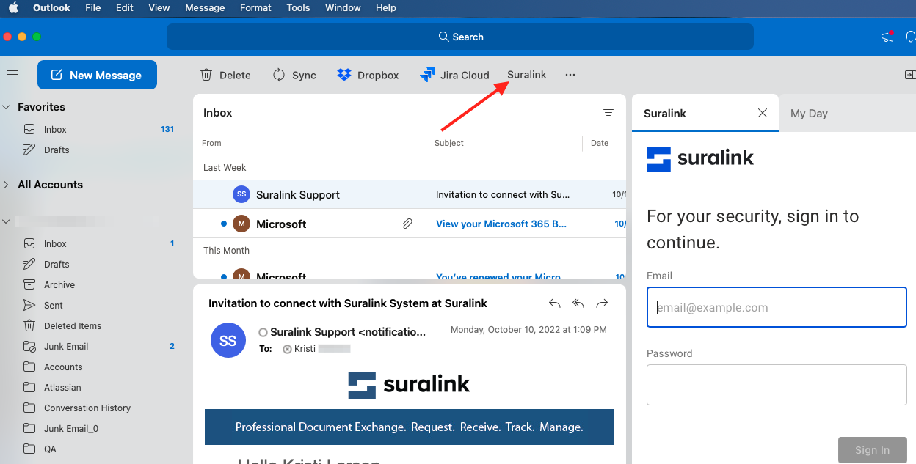Screen dimensions: 916x464
Task: Click the Reply arrow icon
Action: coord(555,303)
